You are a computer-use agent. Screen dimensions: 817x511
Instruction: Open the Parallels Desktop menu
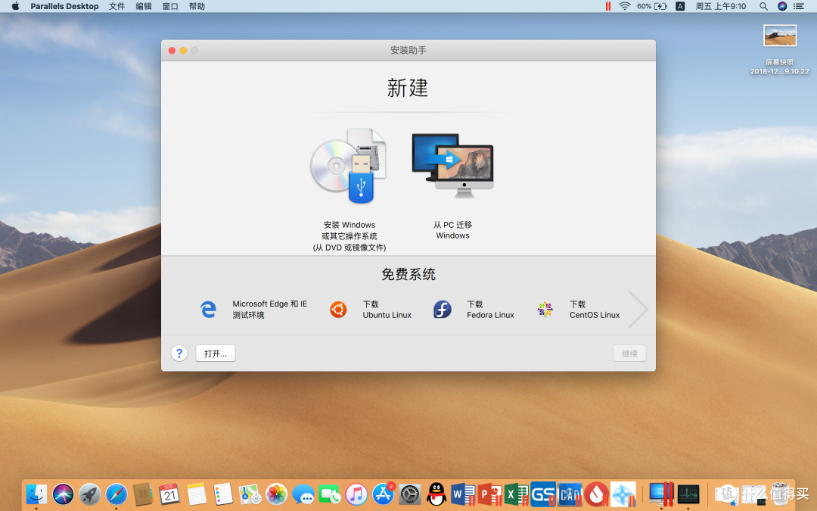(x=64, y=6)
